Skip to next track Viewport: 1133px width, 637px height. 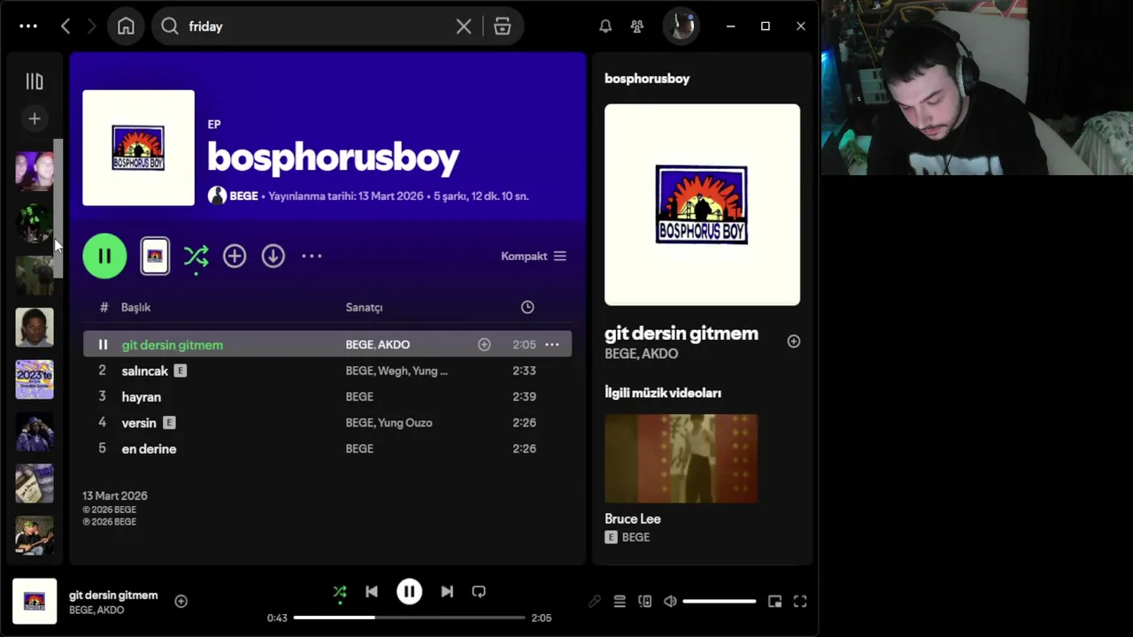(x=447, y=592)
